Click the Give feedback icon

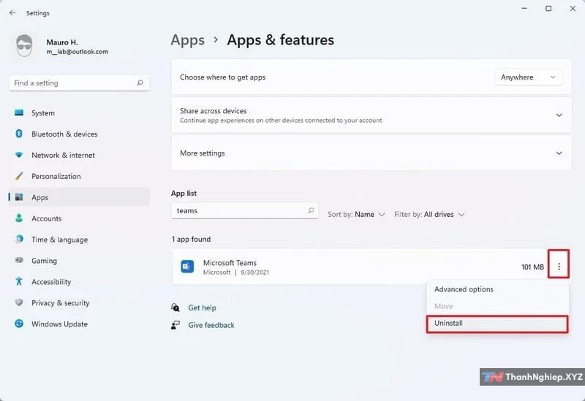click(x=175, y=325)
